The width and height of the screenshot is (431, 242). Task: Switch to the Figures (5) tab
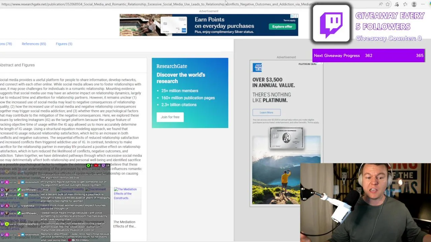pyautogui.click(x=64, y=44)
